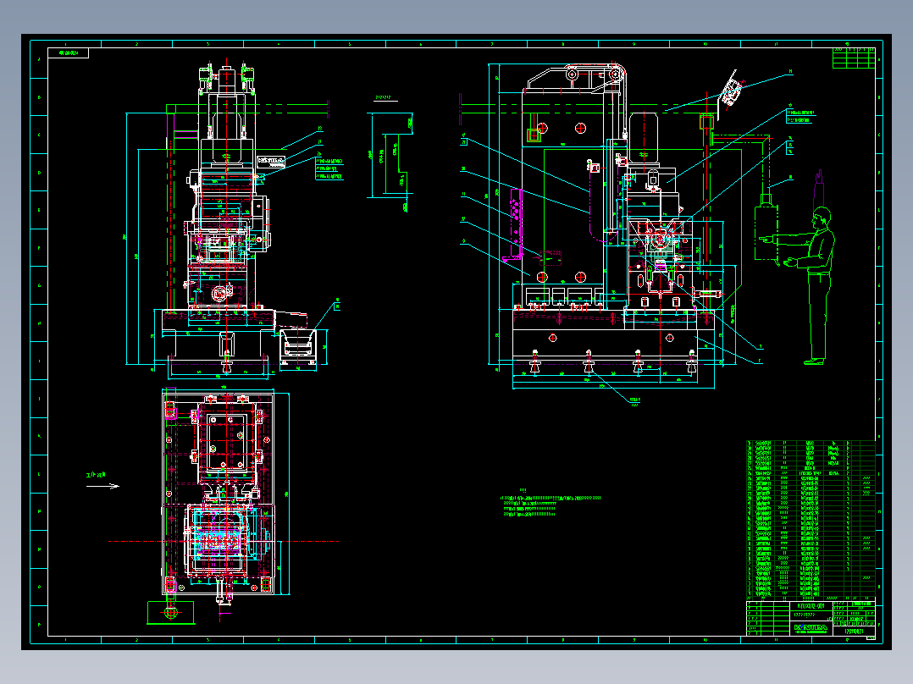Select the leftmost leveling foot of side view
The width and height of the screenshot is (913, 684).
pyautogui.click(x=534, y=361)
